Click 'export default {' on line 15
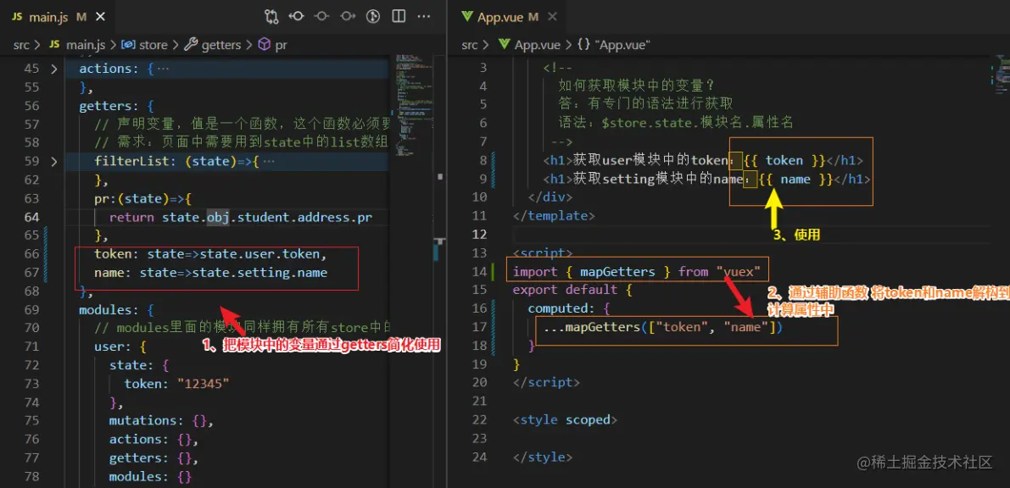 tap(572, 291)
